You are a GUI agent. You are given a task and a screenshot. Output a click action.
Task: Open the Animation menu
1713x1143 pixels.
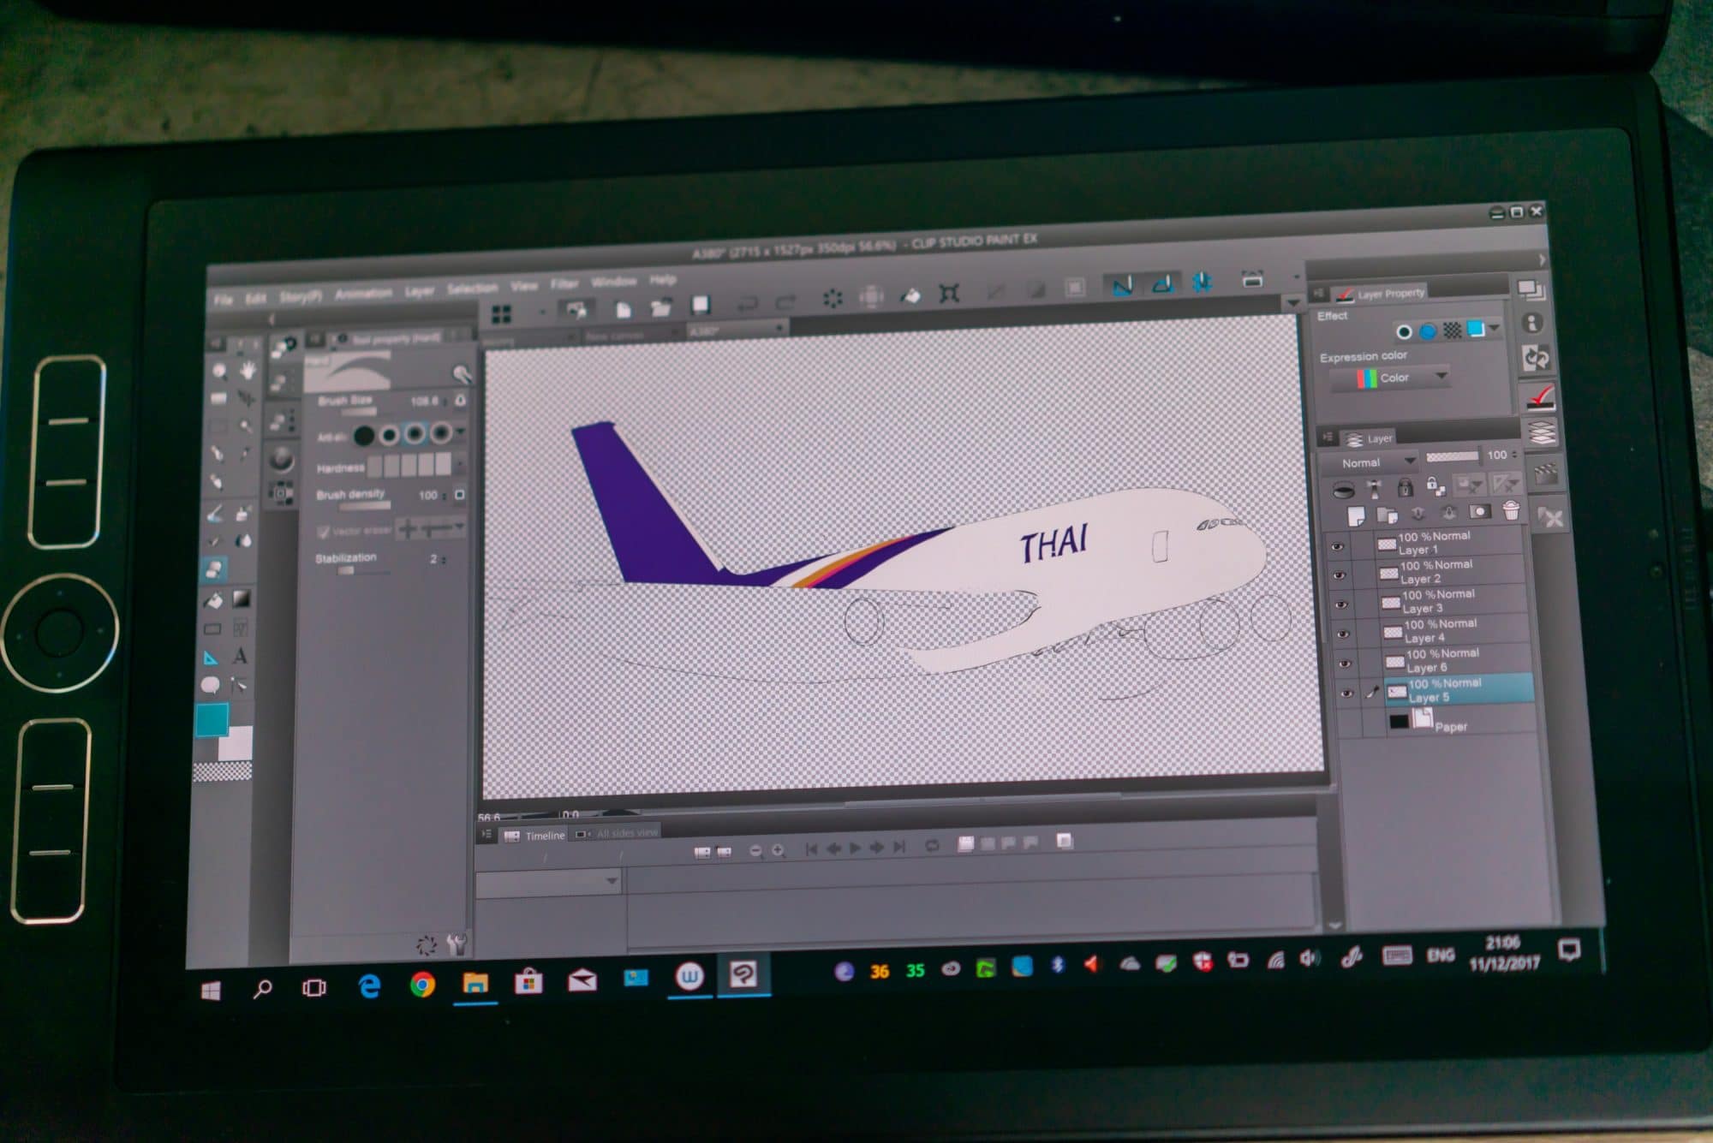tap(363, 294)
